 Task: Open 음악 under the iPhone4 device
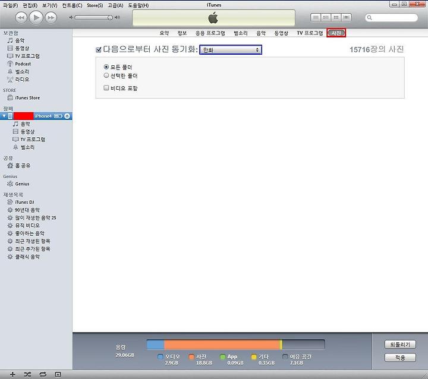[25, 124]
